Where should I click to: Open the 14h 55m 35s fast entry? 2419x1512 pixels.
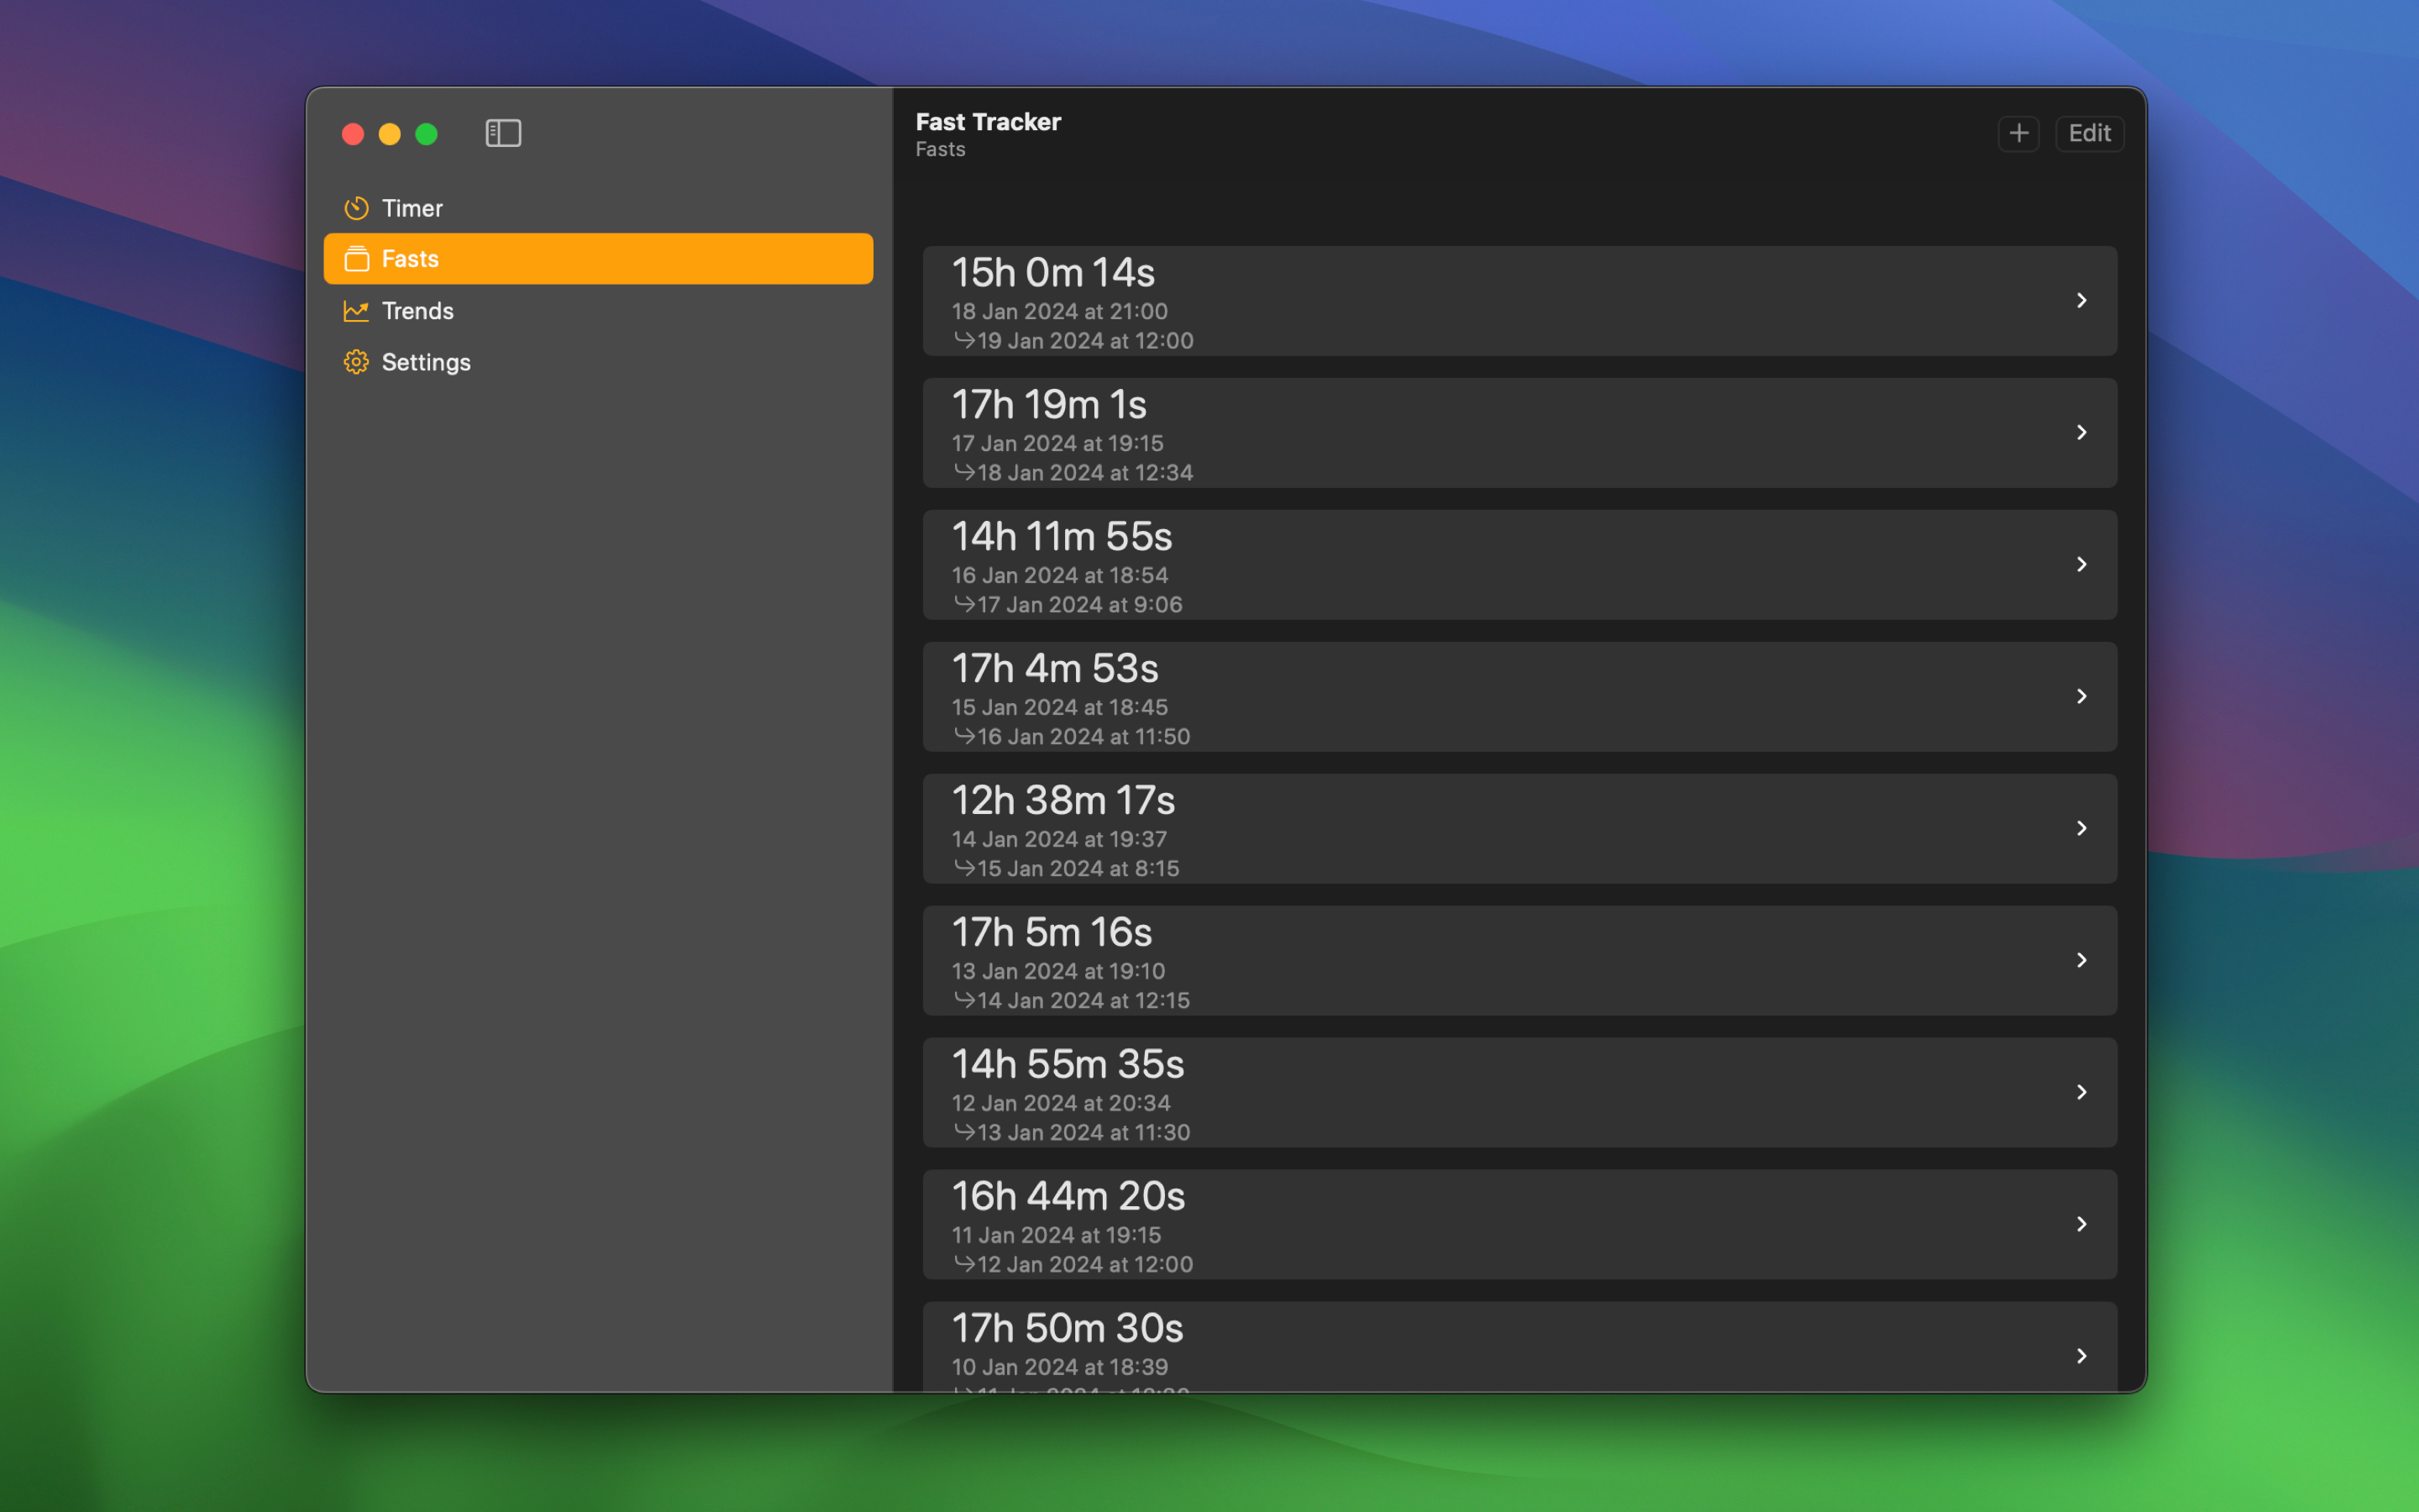(1519, 1093)
